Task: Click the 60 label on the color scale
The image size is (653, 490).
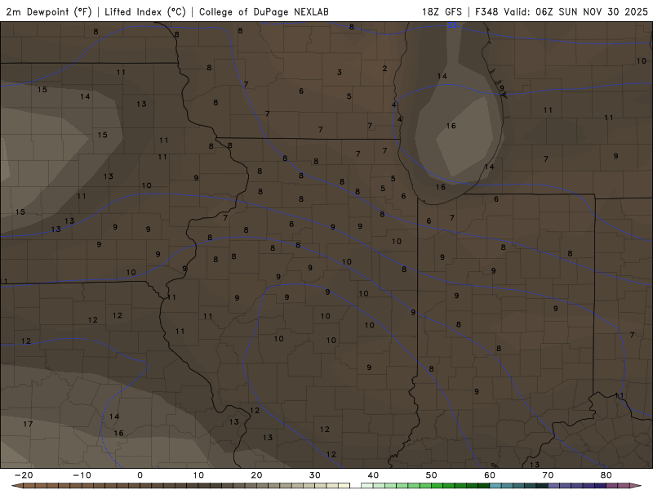Action: [490, 475]
